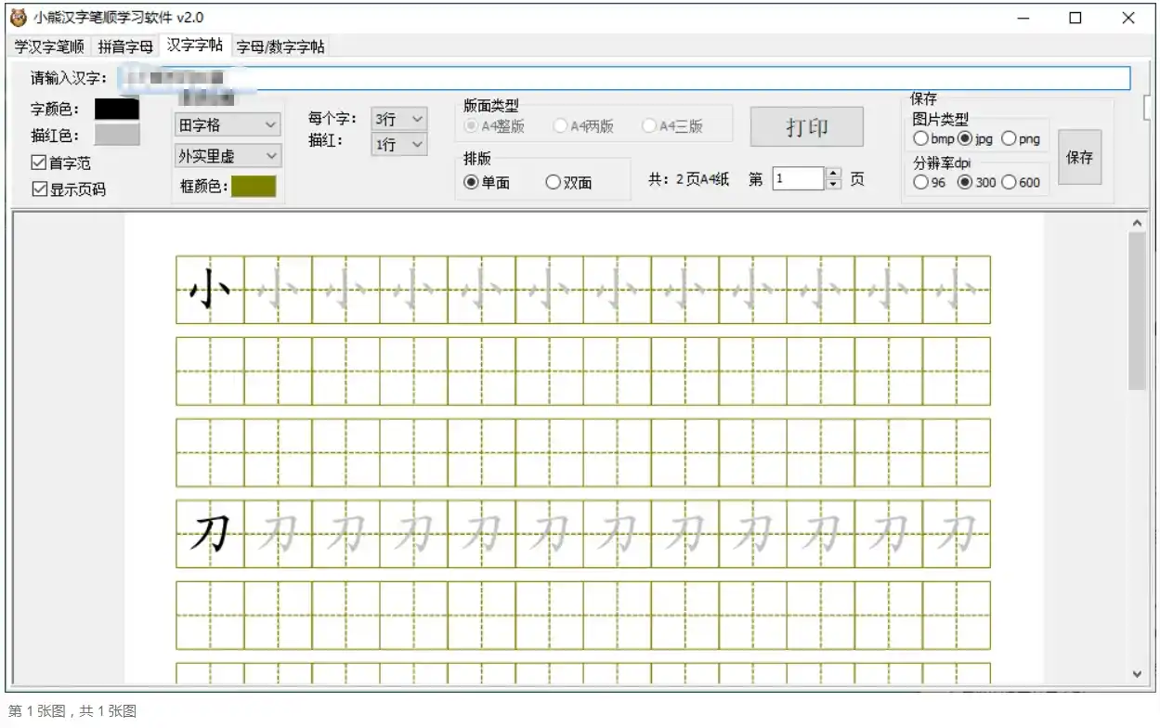Select 96 dpi resolution
The height and width of the screenshot is (728, 1160).
click(919, 183)
